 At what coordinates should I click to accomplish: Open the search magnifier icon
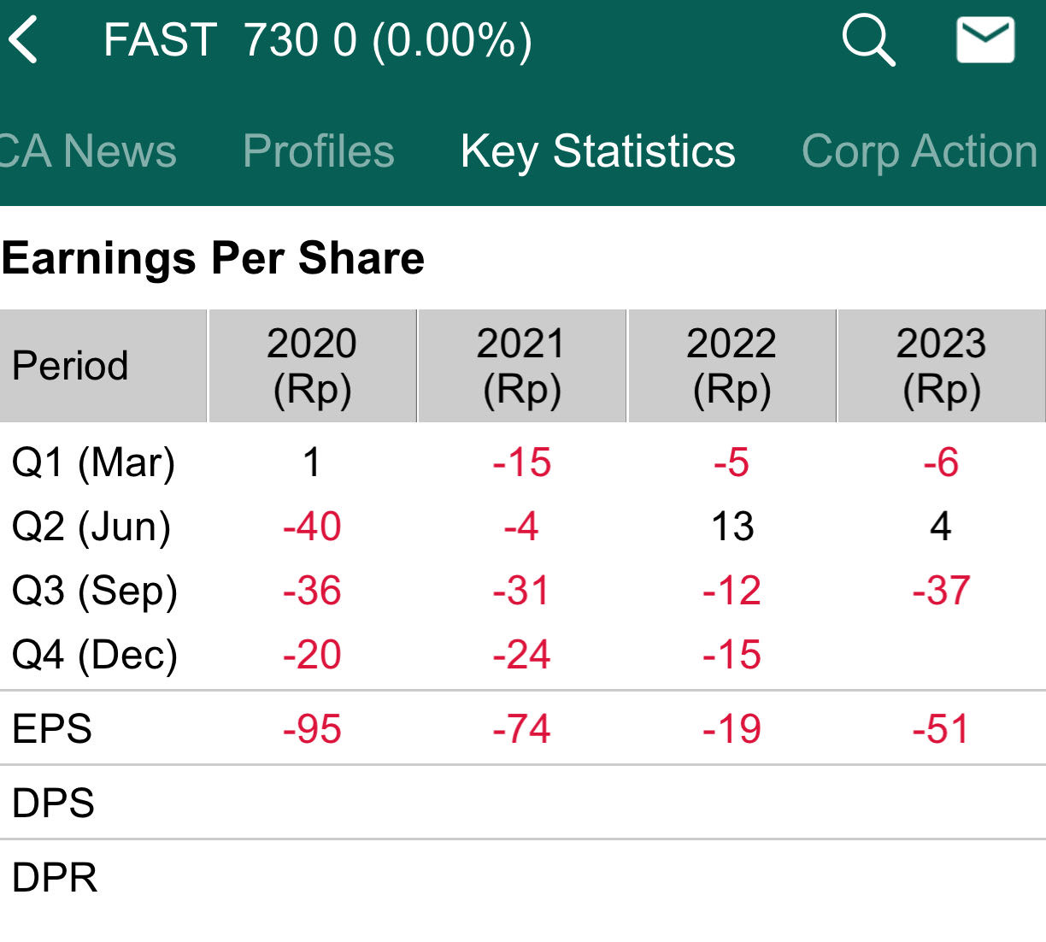[868, 40]
